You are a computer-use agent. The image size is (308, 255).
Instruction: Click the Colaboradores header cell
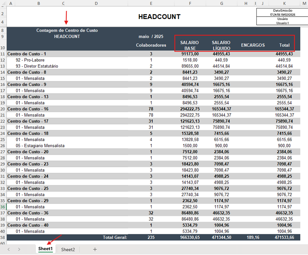(151, 45)
